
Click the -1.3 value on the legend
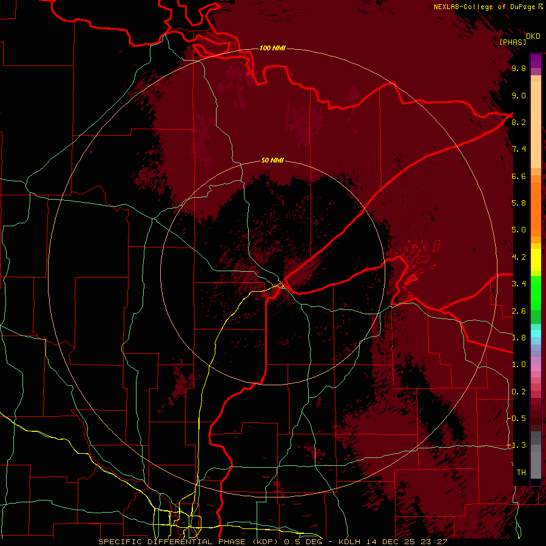517,445
